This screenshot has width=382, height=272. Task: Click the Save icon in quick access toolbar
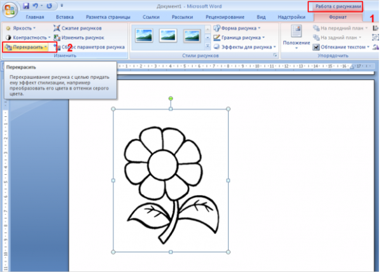coord(26,6)
